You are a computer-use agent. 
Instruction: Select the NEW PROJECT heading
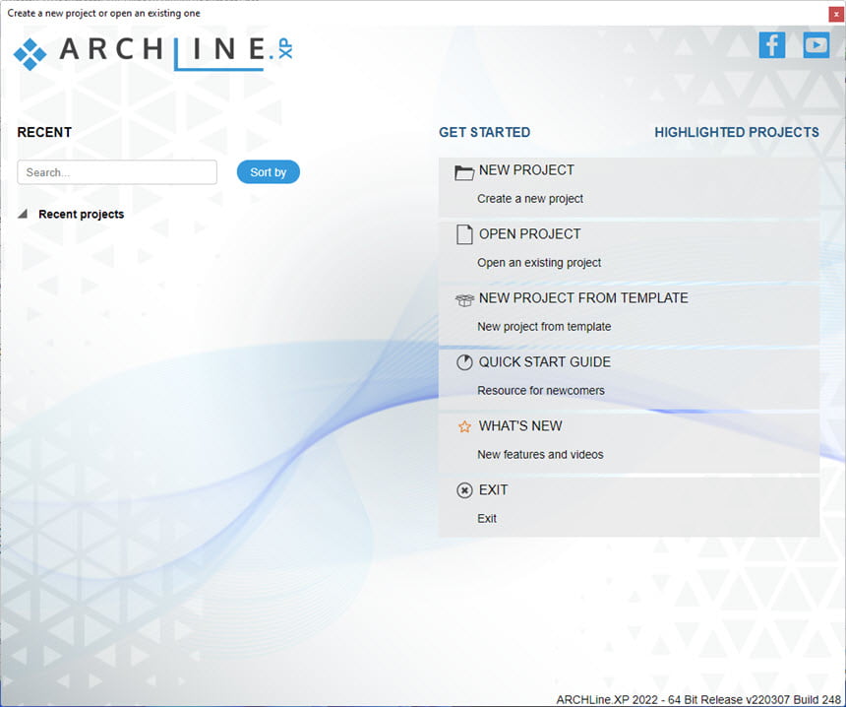526,170
